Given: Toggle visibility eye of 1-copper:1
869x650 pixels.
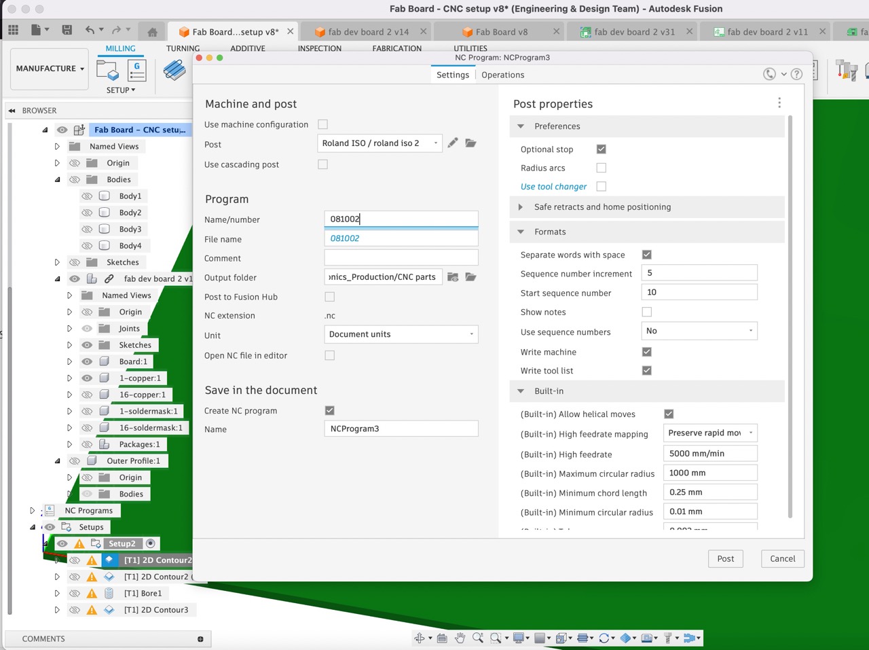Looking at the screenshot, I should [x=87, y=378].
